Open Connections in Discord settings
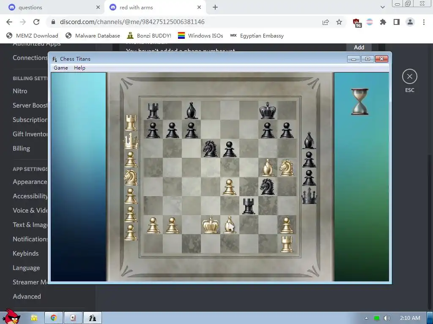 point(30,58)
